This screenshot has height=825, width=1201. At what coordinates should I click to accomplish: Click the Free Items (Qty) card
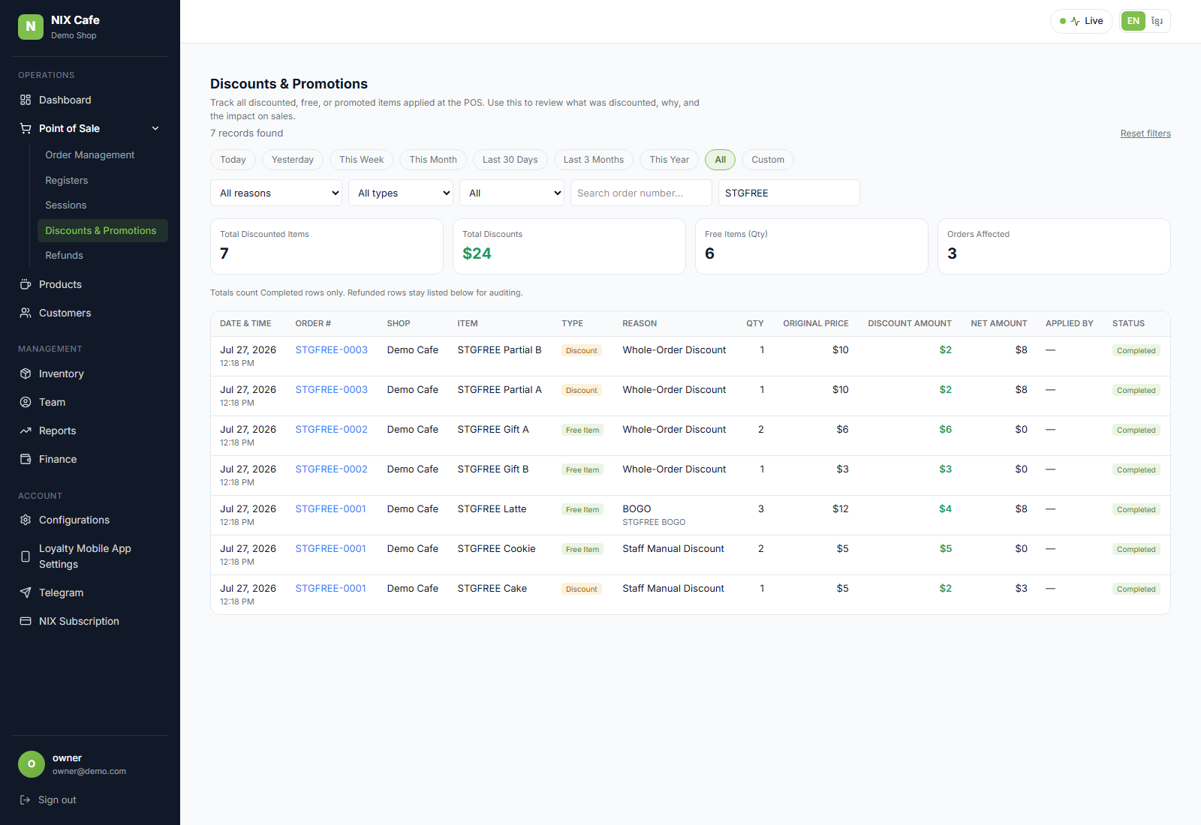[811, 246]
